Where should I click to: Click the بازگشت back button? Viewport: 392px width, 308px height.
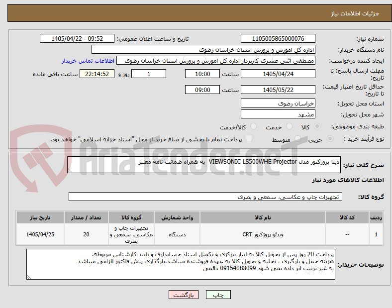click(184, 295)
